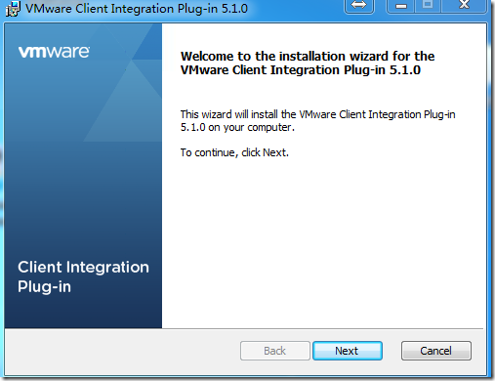Click the Next button
Screen dimensions: 495x381
[x=348, y=351]
